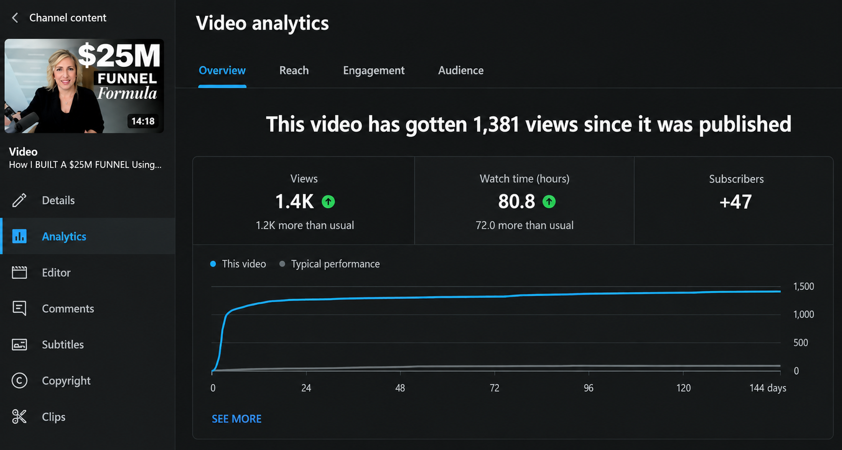Select the Overview tab

(x=222, y=70)
